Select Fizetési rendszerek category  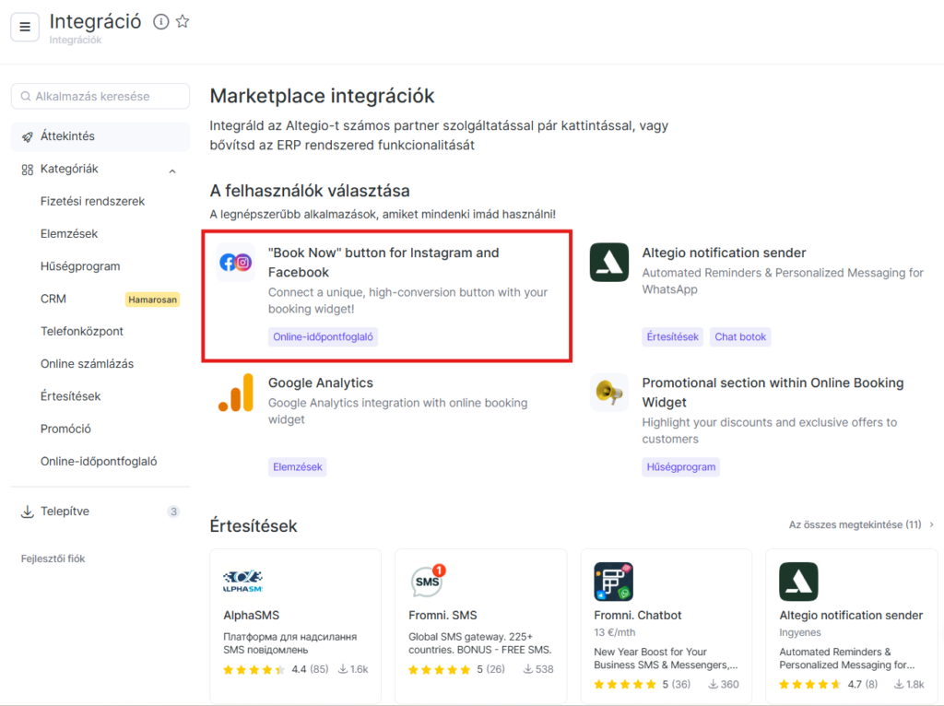pyautogui.click(x=92, y=201)
